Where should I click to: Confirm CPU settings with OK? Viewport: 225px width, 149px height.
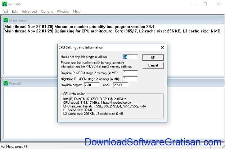click(x=153, y=57)
